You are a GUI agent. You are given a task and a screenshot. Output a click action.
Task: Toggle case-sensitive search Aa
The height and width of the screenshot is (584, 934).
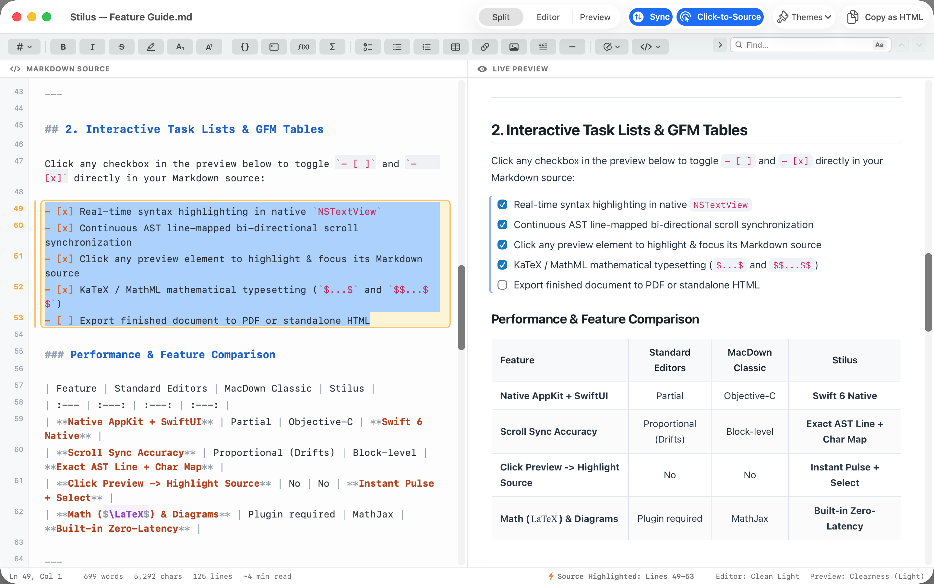[x=879, y=45]
